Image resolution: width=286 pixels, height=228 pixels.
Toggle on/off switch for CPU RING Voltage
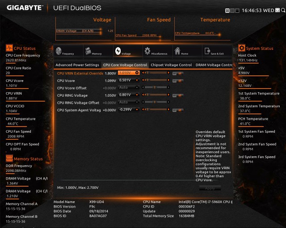(178, 95)
